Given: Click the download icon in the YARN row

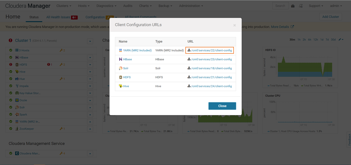Looking at the screenshot, I should click(189, 50).
